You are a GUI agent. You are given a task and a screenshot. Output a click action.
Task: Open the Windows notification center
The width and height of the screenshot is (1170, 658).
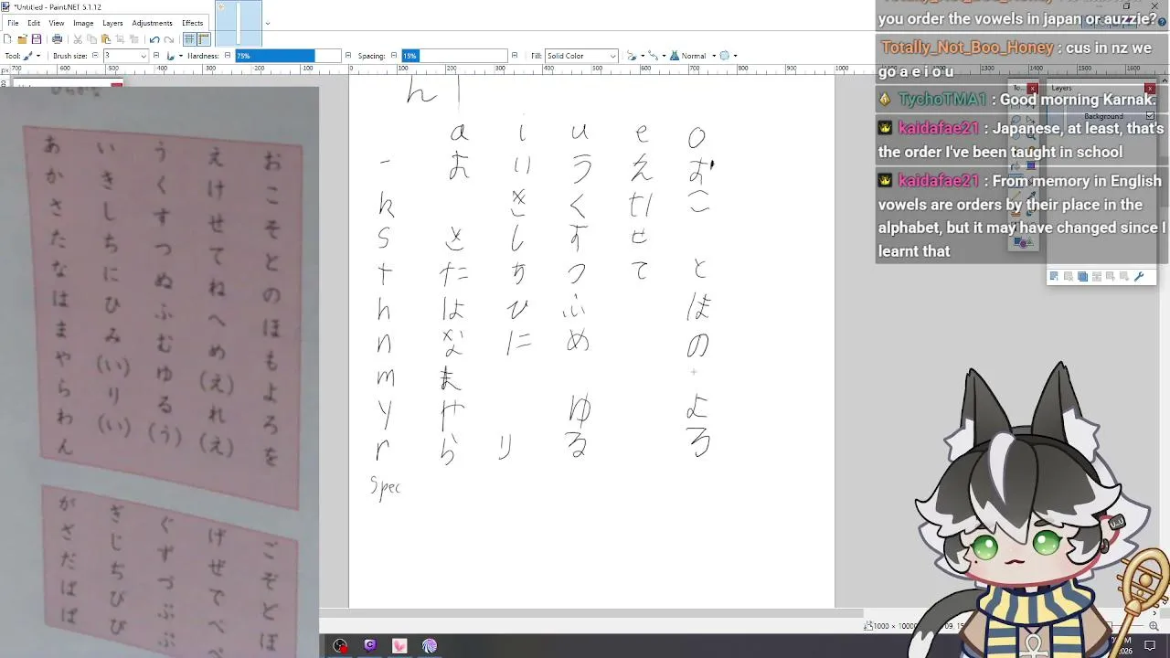coord(1150,646)
